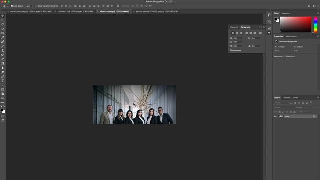Select the Rectangular Marquee tool

coord(3,20)
